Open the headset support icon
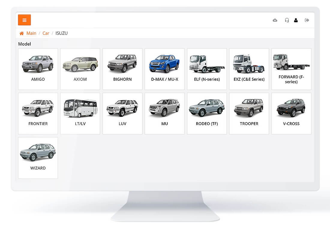330x225 pixels. pos(286,20)
